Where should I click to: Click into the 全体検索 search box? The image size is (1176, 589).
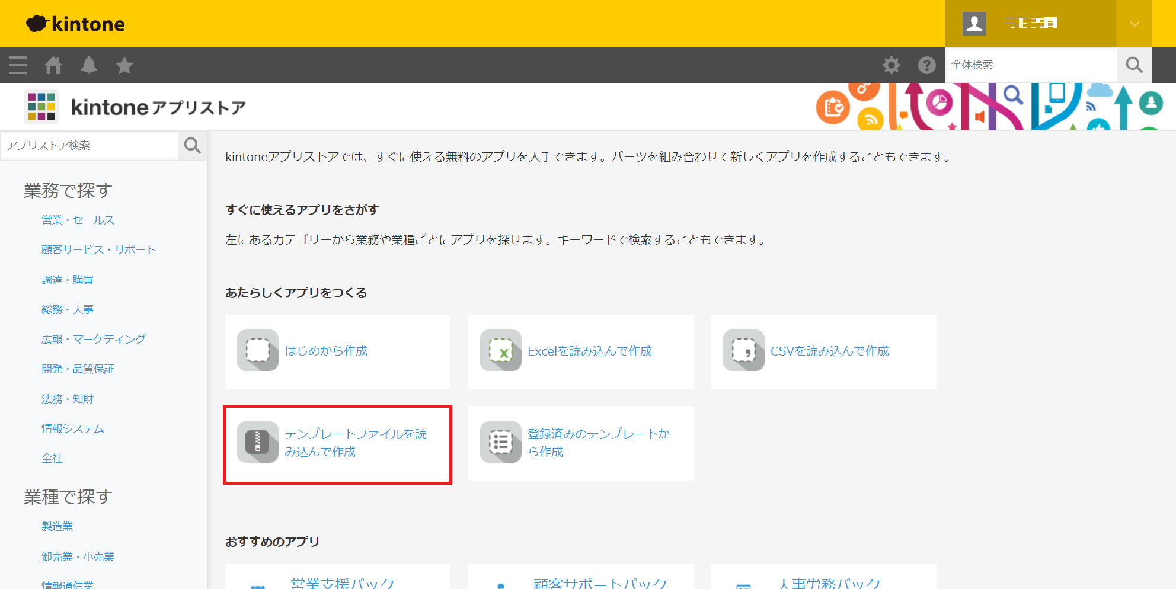click(1030, 65)
